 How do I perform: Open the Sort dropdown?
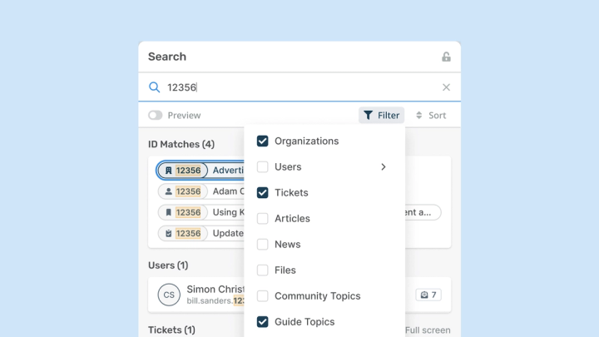coord(431,116)
